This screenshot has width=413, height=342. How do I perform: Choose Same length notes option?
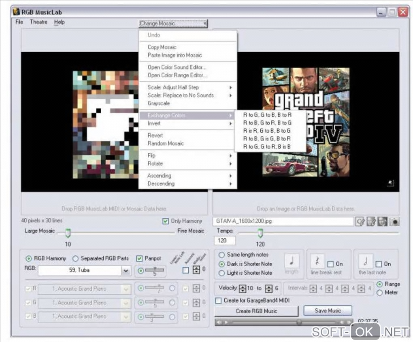tap(222, 255)
